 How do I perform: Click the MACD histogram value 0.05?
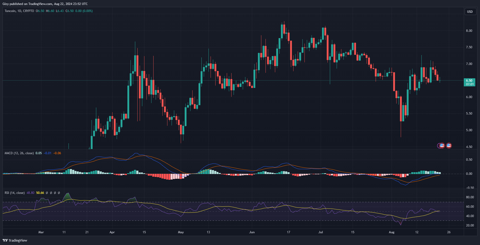(39, 153)
